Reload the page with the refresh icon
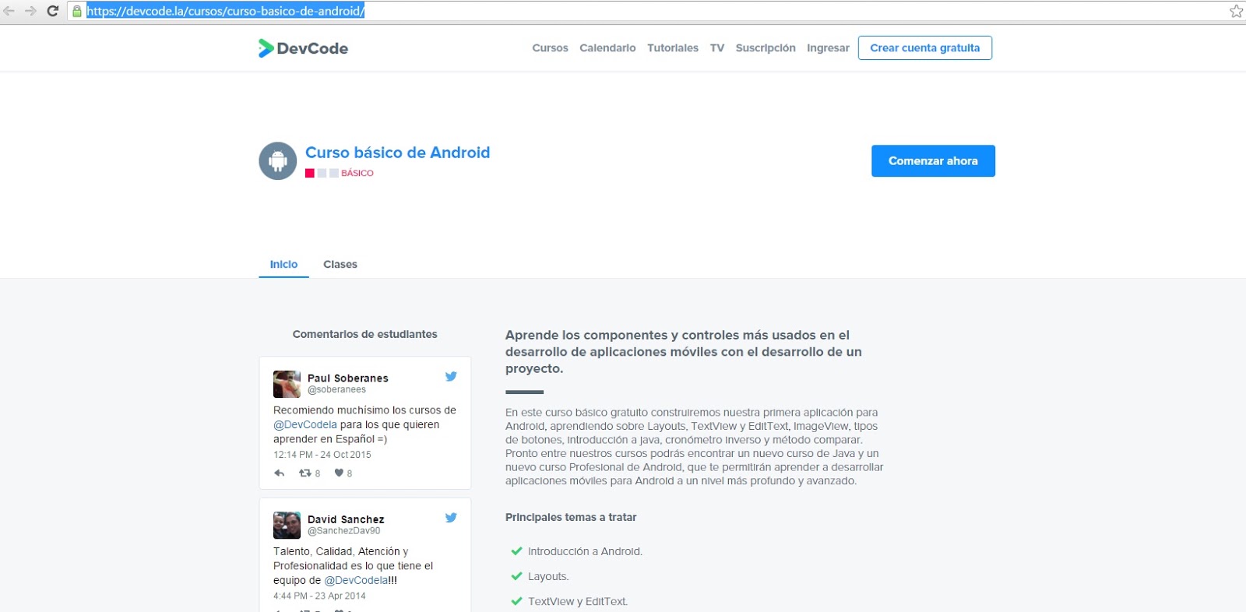 53,11
